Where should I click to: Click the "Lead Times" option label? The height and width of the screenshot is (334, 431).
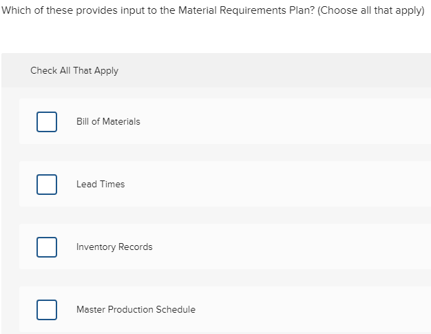[x=101, y=184]
